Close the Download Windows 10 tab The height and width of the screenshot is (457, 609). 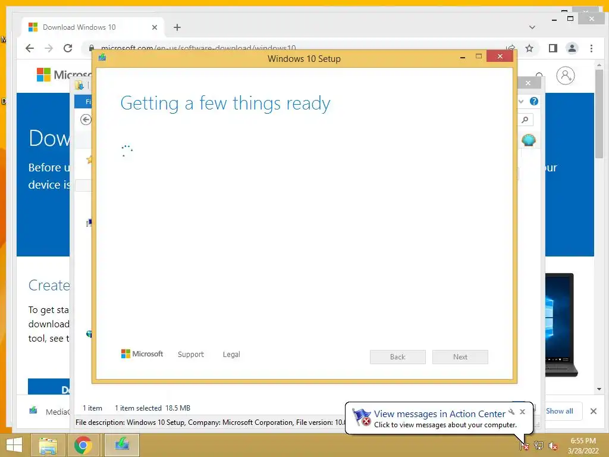point(154,27)
